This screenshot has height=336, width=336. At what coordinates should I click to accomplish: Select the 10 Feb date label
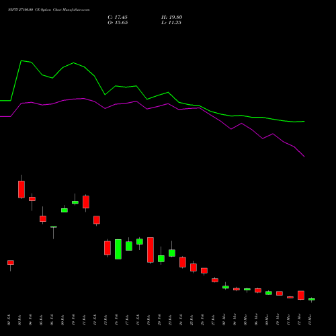(73, 320)
